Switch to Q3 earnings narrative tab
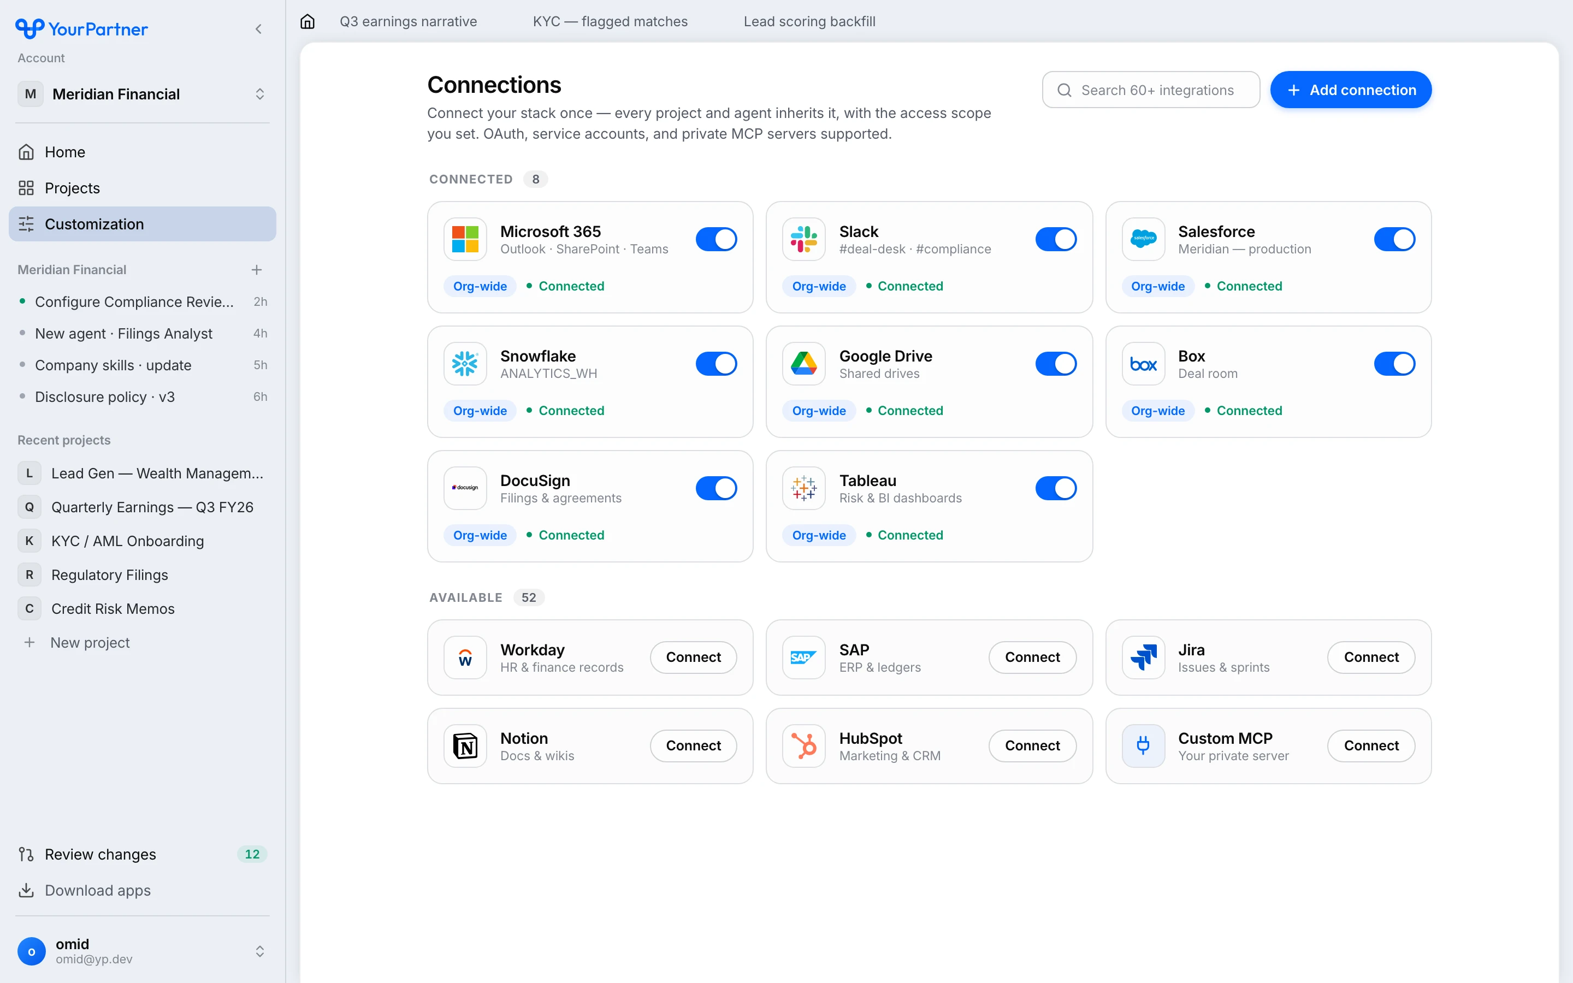Screen dimensions: 1573x983 tap(408, 21)
